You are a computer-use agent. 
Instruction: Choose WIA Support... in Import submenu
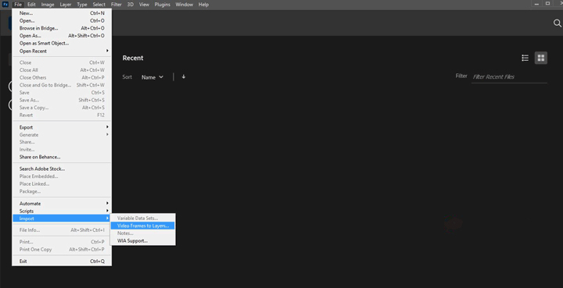142,240
